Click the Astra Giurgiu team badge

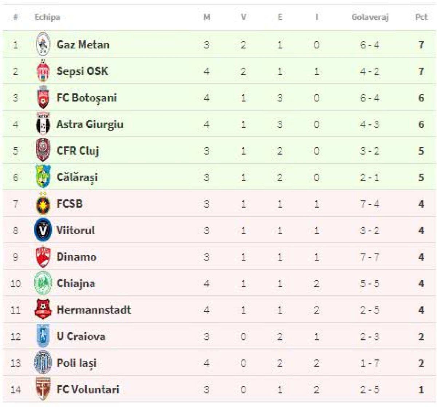tap(43, 124)
